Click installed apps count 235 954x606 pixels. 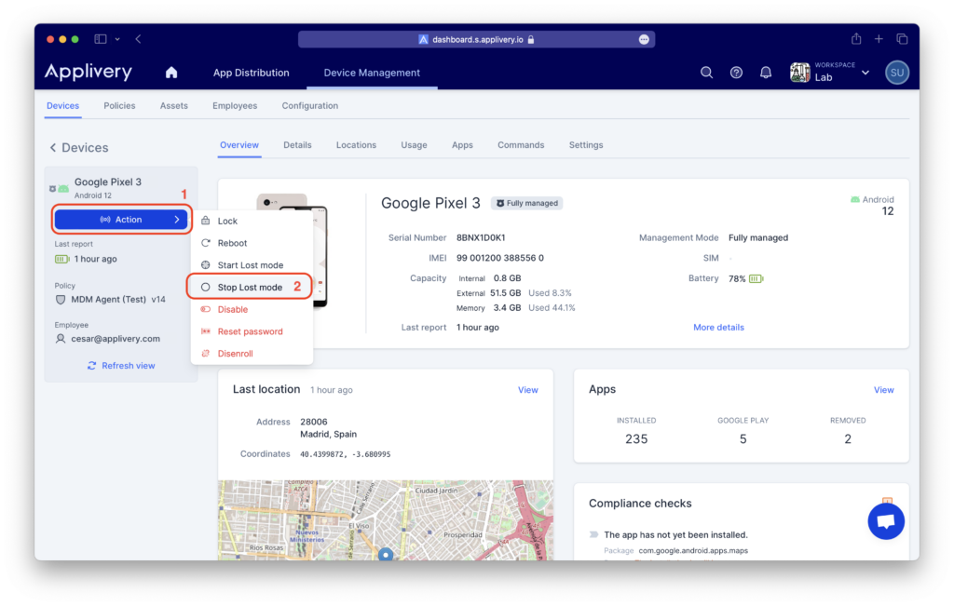(x=636, y=438)
